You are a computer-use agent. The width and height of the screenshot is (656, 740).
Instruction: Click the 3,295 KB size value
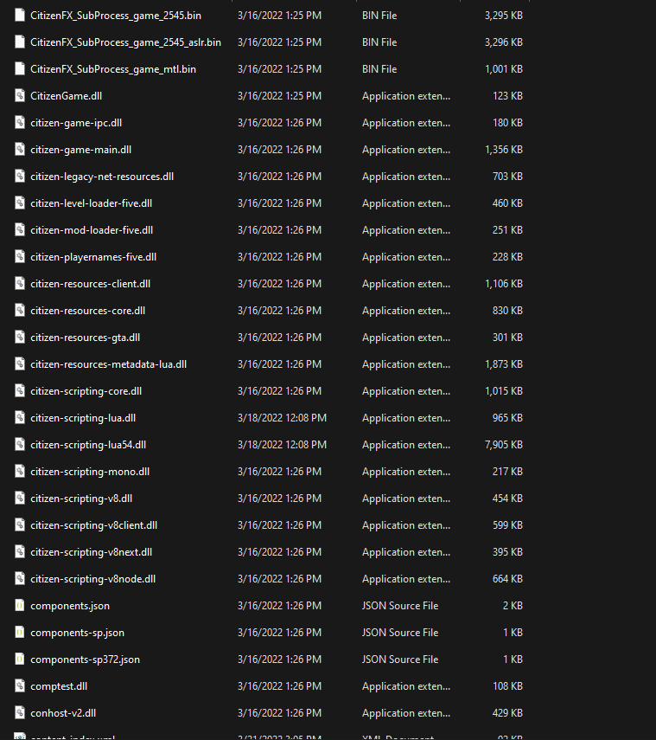click(x=504, y=16)
